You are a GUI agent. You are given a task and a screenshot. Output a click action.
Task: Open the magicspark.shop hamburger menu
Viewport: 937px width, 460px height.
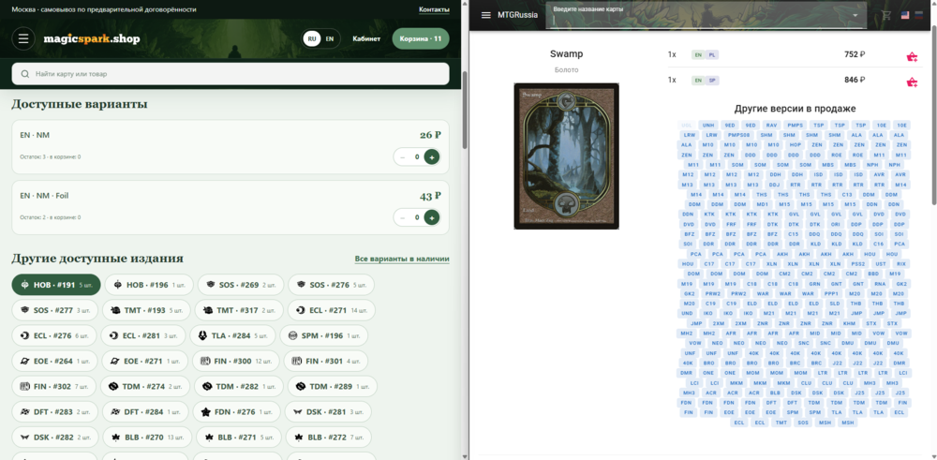click(23, 38)
